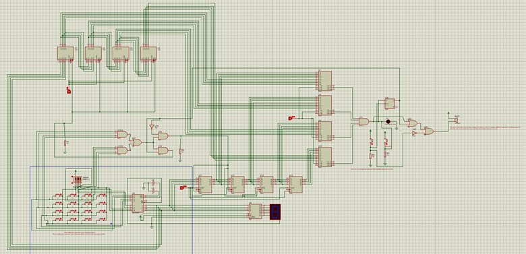
Task: Click the final OR gate driving the buzzer
Action: coord(428,131)
